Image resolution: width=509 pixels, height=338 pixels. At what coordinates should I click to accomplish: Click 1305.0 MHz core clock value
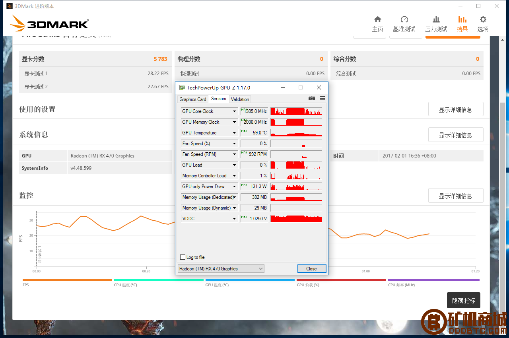pyautogui.click(x=254, y=111)
